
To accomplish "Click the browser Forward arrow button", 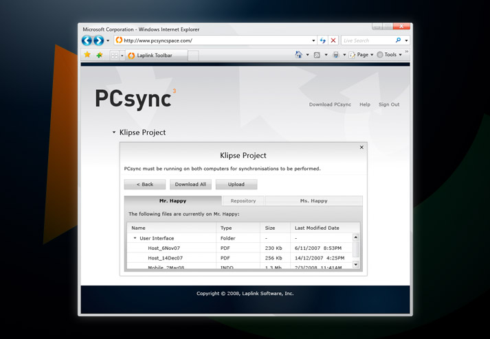I will coord(99,40).
